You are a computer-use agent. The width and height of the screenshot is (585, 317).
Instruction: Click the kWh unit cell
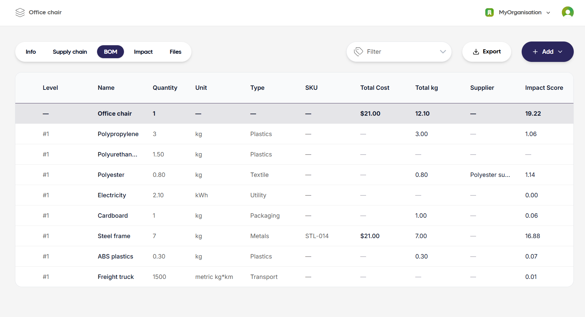pos(202,195)
